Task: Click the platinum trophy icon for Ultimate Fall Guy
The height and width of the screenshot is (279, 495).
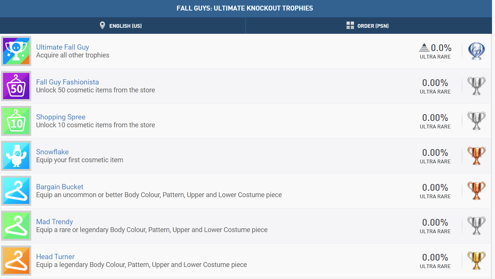Action: coord(477,51)
